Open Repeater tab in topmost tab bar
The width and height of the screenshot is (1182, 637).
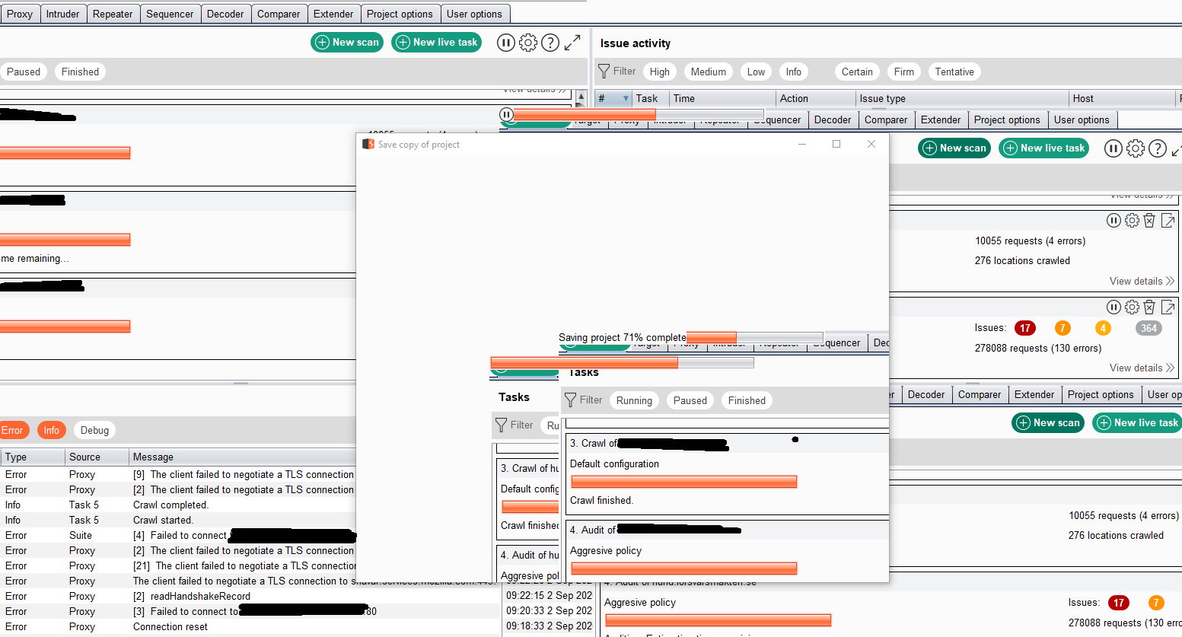tap(113, 14)
